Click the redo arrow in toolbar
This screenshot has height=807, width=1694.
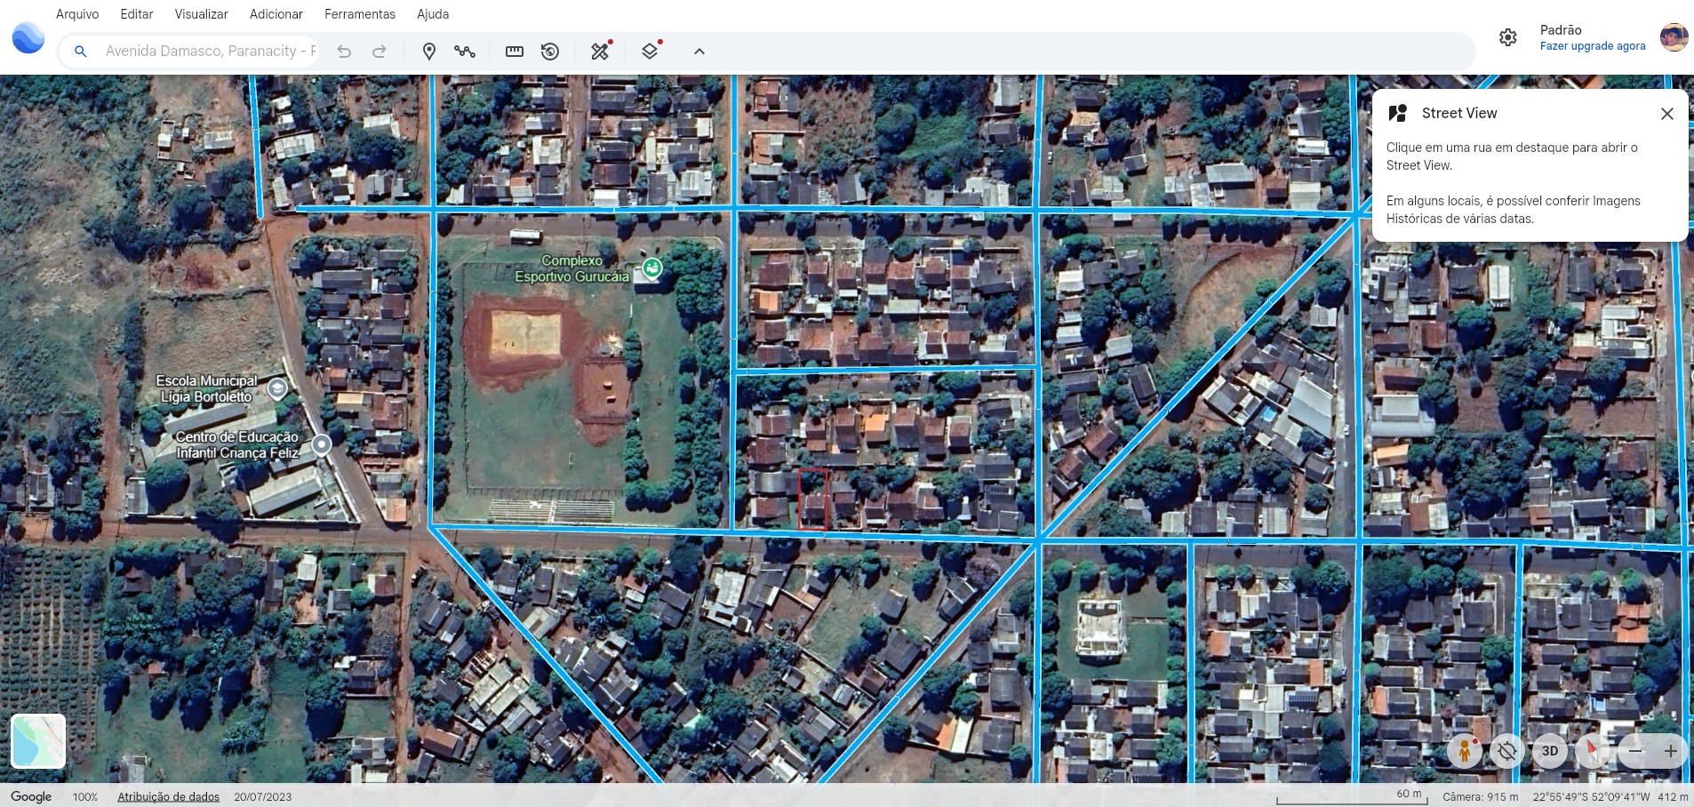click(380, 52)
